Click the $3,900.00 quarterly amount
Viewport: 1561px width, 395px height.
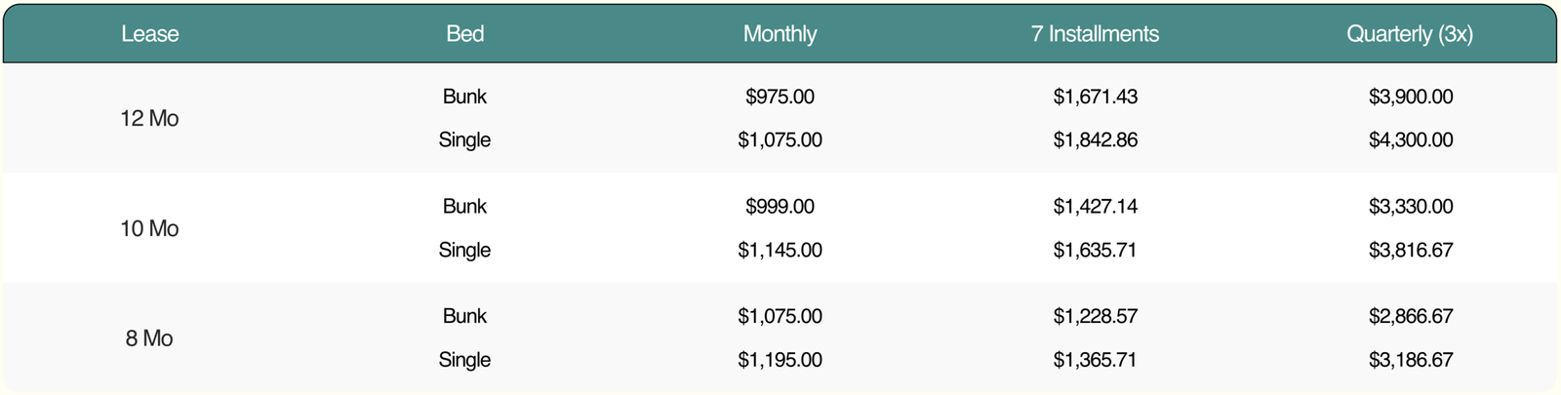(x=1410, y=98)
